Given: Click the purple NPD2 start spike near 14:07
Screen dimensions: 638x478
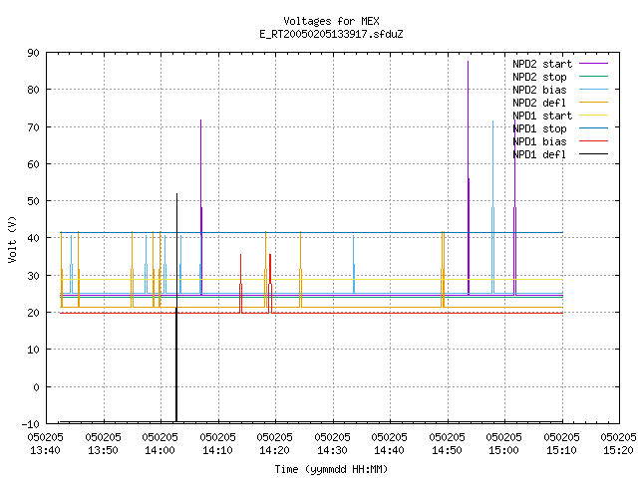Looking at the screenshot, I should click(201, 206).
